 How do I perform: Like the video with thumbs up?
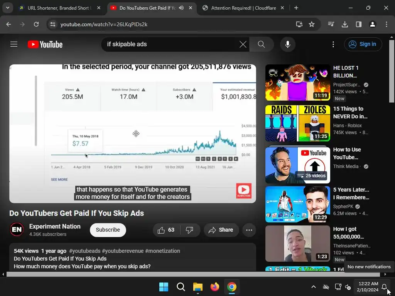[166, 230]
